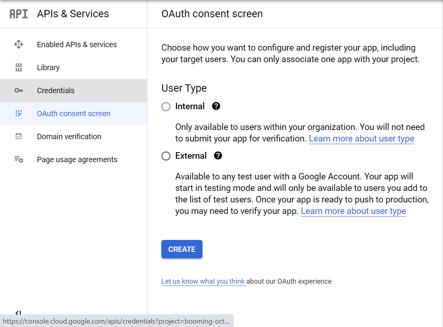The image size is (443, 327).
Task: Open the Credentials page
Action: coord(55,90)
